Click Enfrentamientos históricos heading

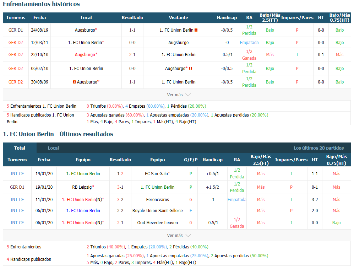coord(41,4)
